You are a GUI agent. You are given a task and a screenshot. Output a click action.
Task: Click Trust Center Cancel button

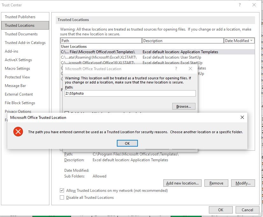tap(247, 210)
